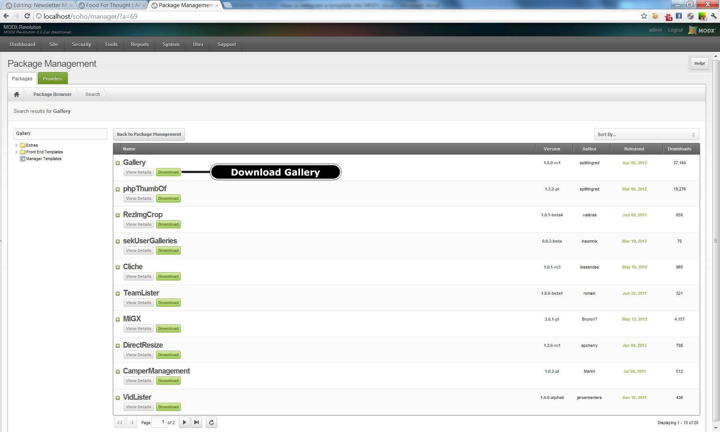Screen dimensions: 720x432
Task: Reload the page with refresh icon
Action: (x=27, y=16)
